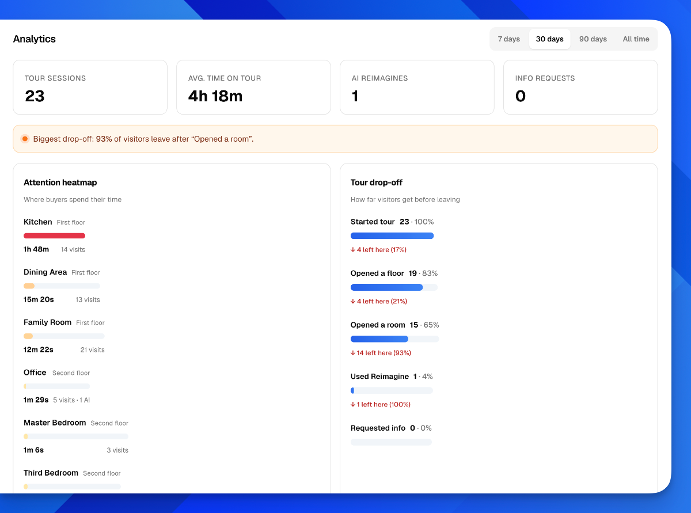Screen dimensions: 691x513
Task: Select the Office room label
Action: [x=35, y=373]
